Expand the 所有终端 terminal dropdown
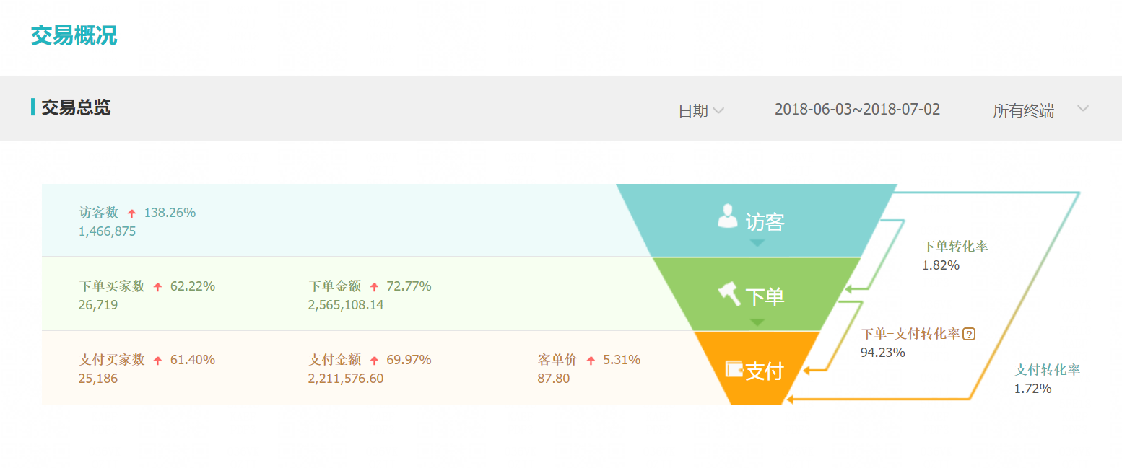This screenshot has width=1122, height=468. (x=1040, y=110)
